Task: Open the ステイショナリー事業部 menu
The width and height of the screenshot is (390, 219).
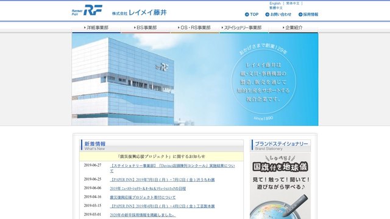Action: 244,27
